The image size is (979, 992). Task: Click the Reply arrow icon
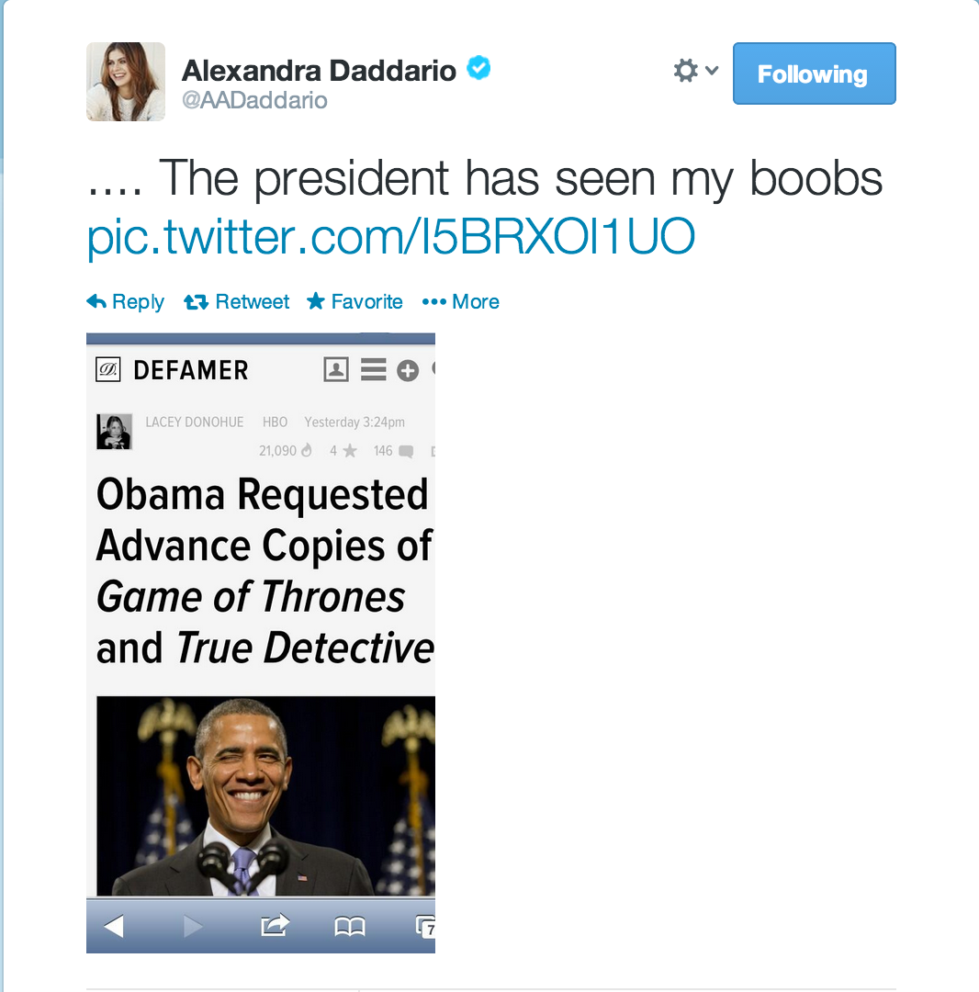coord(96,302)
